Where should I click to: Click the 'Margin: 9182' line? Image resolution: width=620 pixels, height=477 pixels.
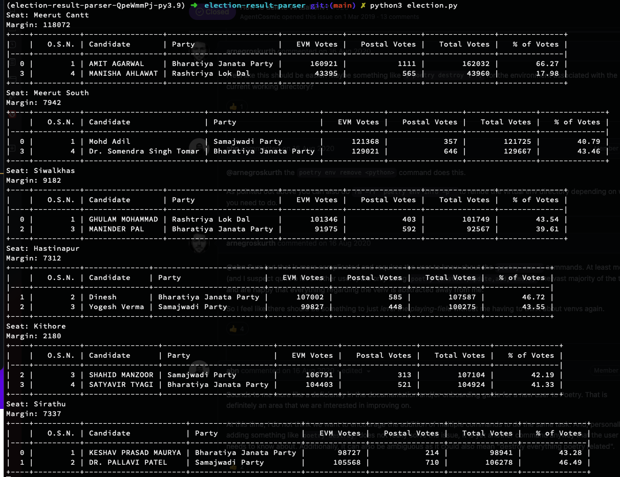(34, 180)
